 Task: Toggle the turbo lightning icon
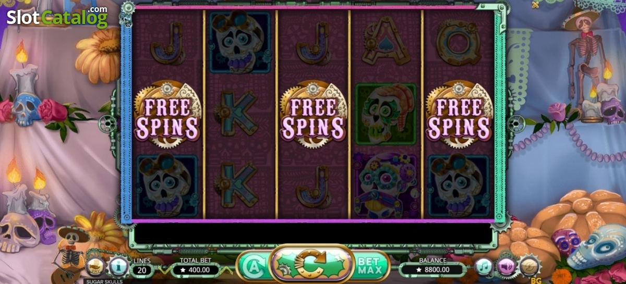coord(529,266)
